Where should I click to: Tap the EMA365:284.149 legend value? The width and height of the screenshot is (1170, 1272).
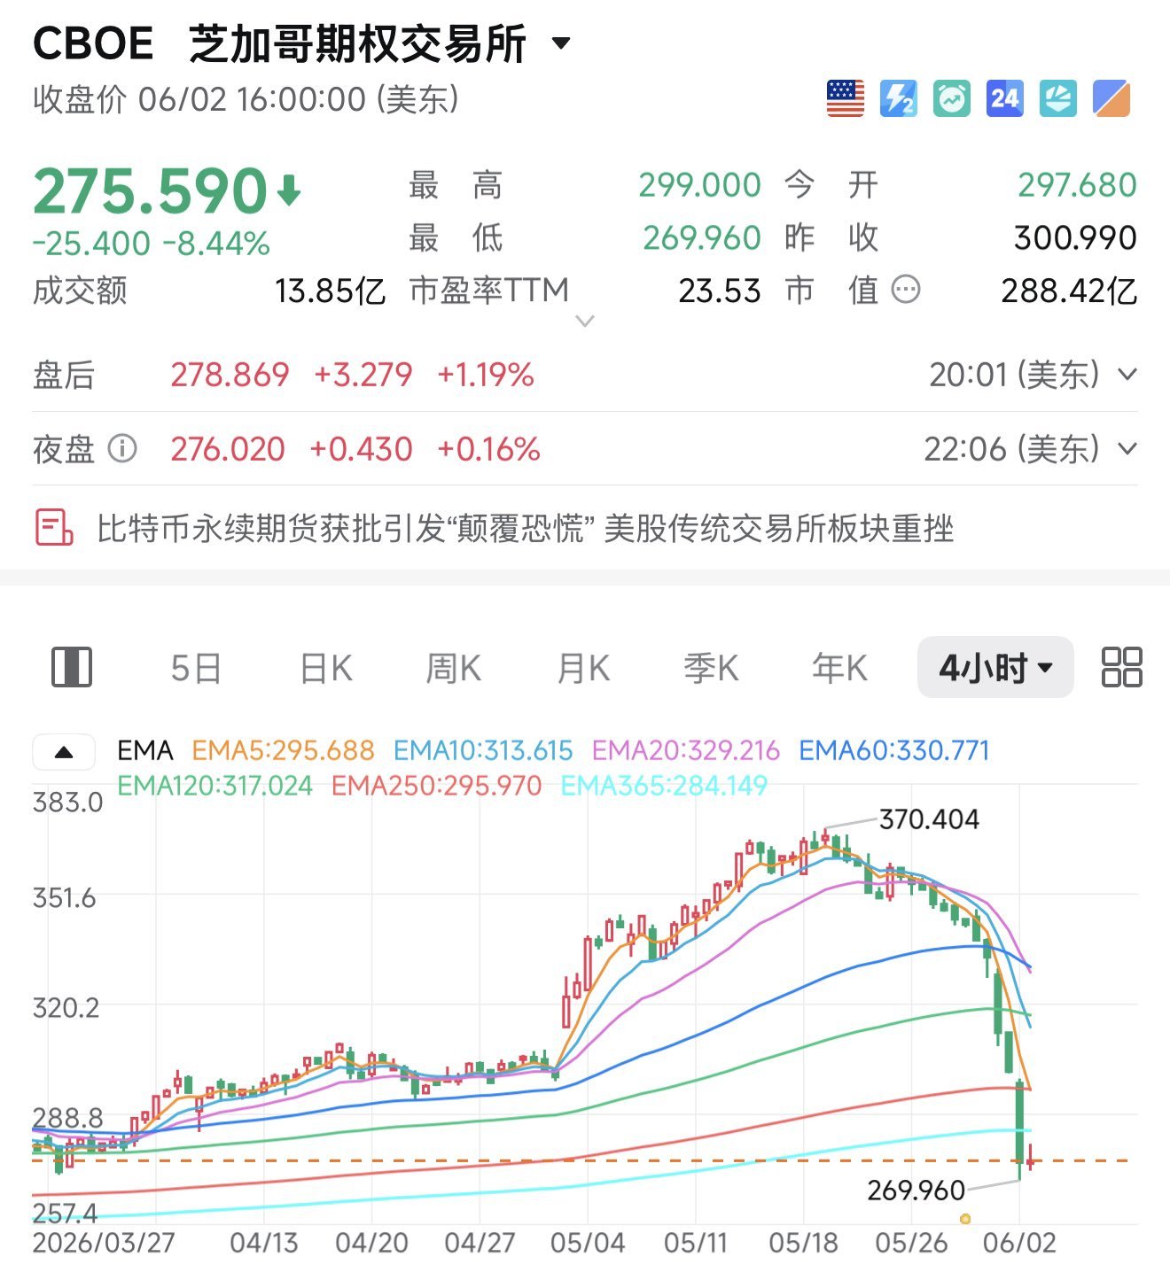coord(664,786)
